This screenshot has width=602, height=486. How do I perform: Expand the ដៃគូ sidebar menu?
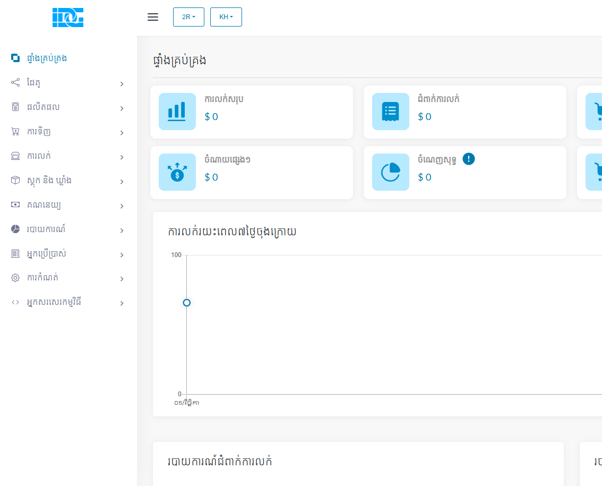tap(68, 83)
